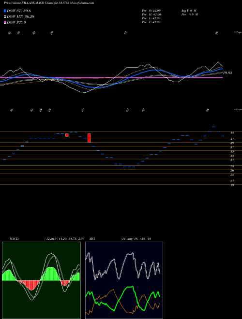
Task: Click the 'Pre L: 42.00' low value
Action: click(x=151, y=18)
